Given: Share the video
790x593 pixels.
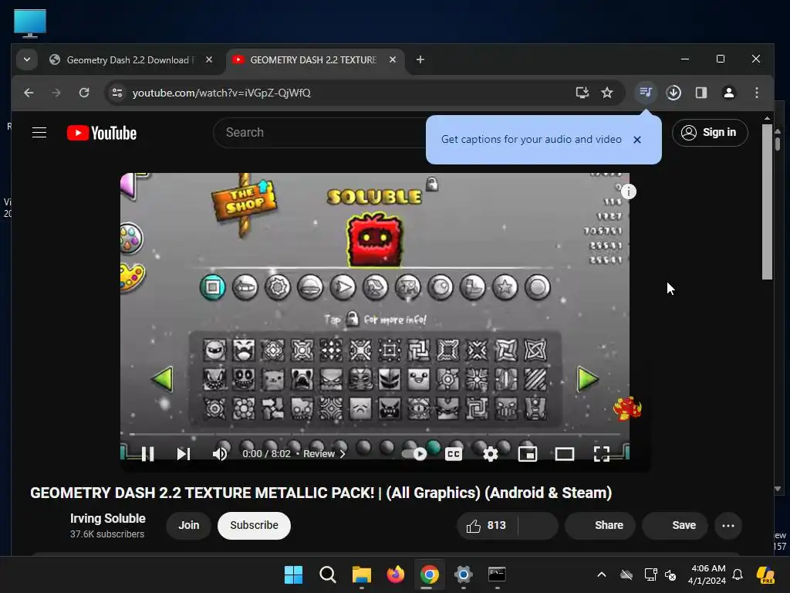Looking at the screenshot, I should point(600,525).
